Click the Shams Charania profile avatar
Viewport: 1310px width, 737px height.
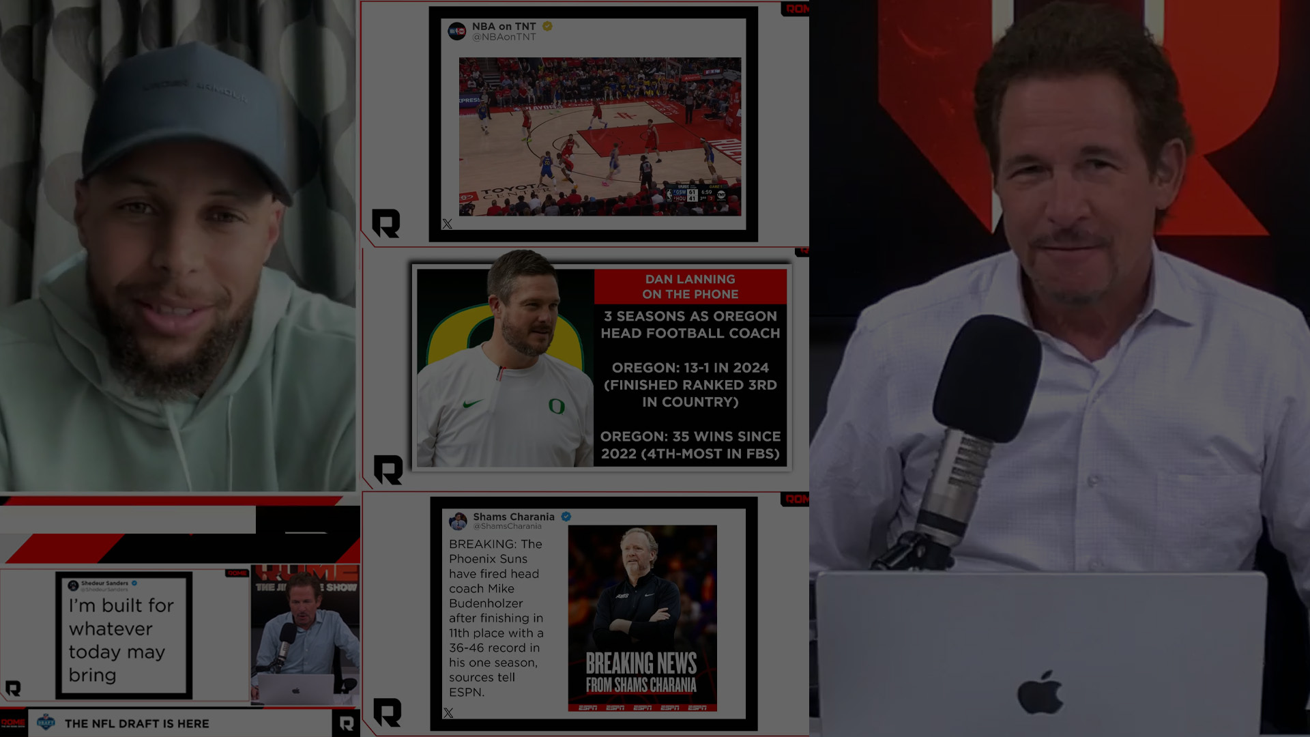coord(458,521)
